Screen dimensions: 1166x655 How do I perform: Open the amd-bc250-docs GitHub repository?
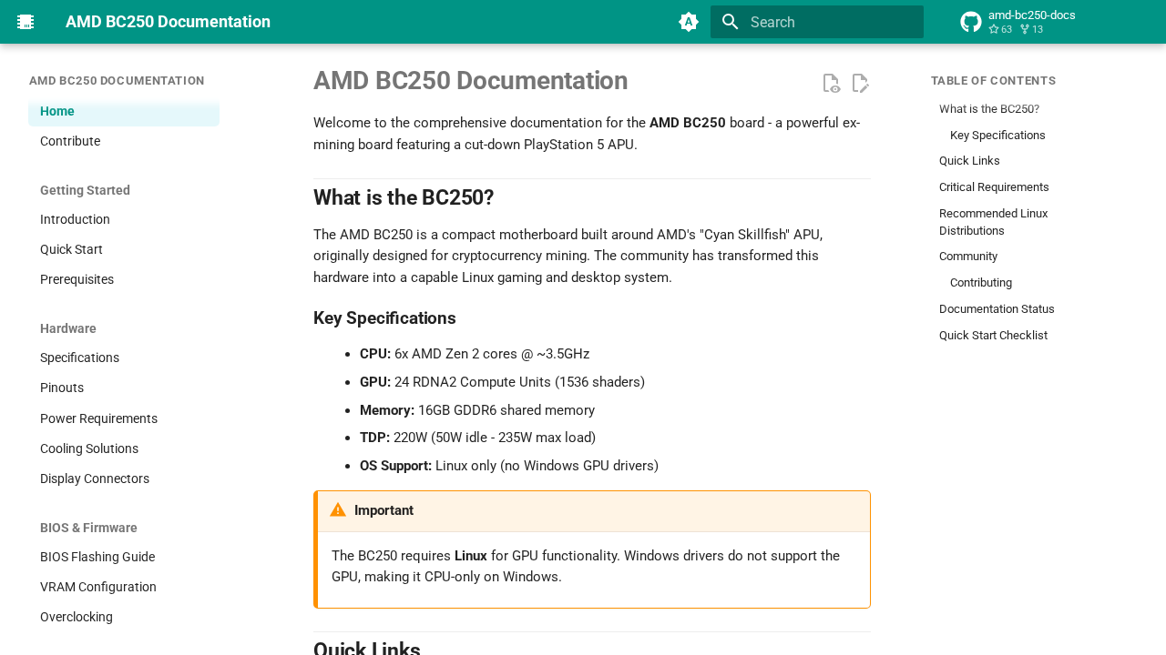click(1018, 22)
